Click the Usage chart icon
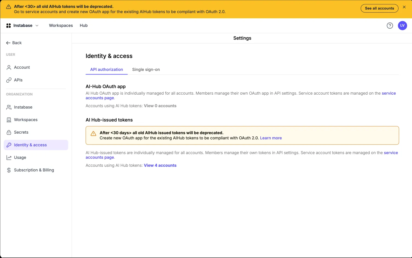The height and width of the screenshot is (258, 412). pyautogui.click(x=9, y=157)
